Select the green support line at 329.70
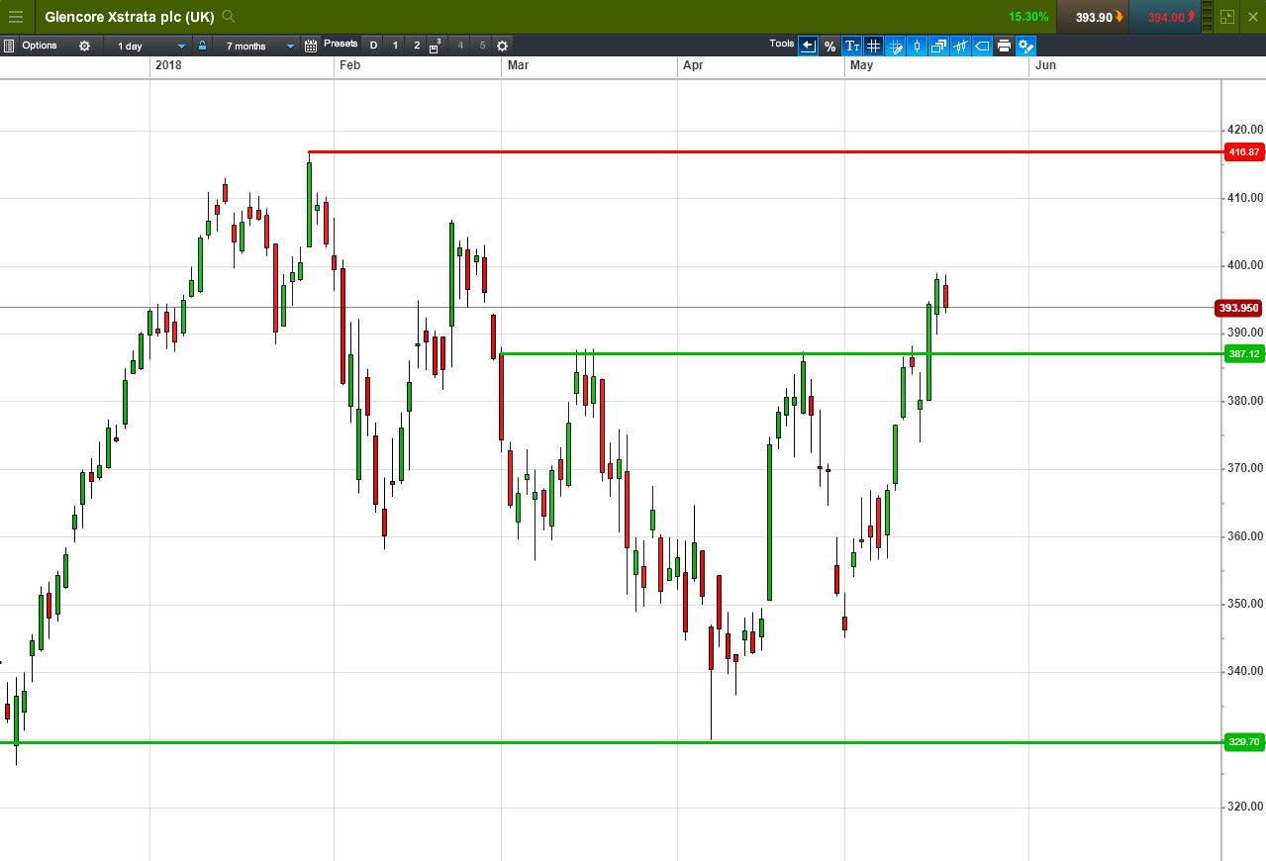This screenshot has height=861, width=1266. (x=611, y=742)
